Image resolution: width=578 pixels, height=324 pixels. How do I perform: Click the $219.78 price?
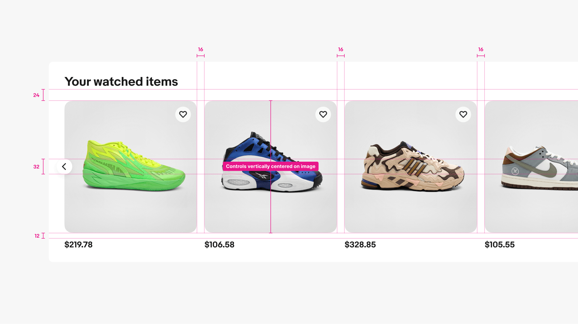click(x=78, y=245)
